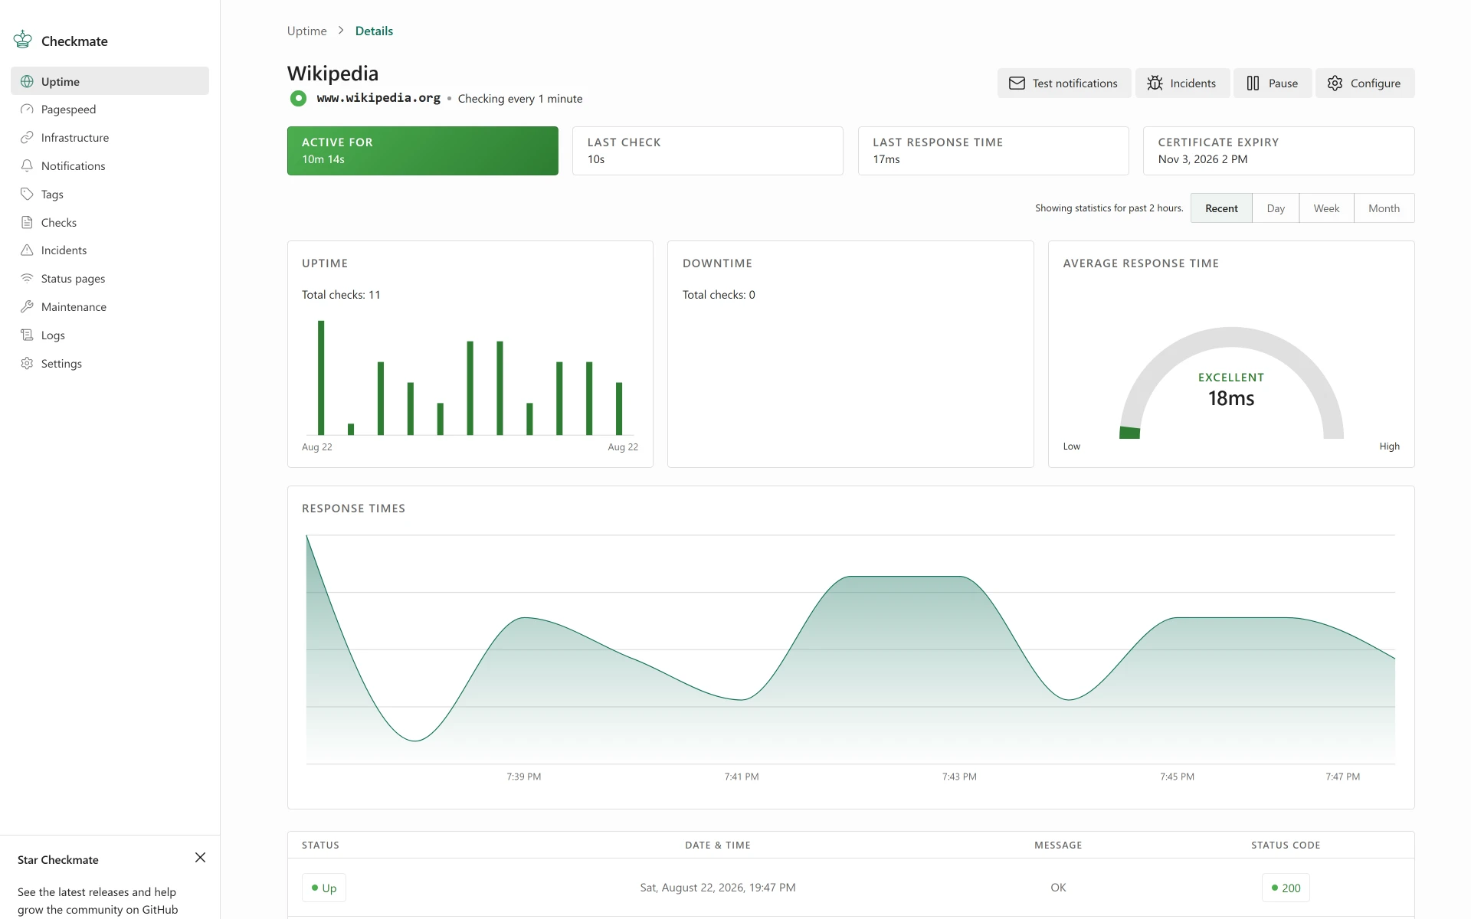This screenshot has height=919, width=1471.
Task: Click the Checks document icon
Action: (x=27, y=222)
